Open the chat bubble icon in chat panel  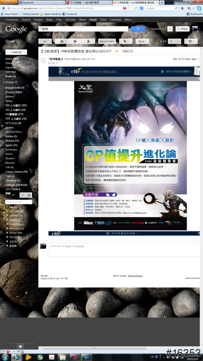[x=29, y=195]
